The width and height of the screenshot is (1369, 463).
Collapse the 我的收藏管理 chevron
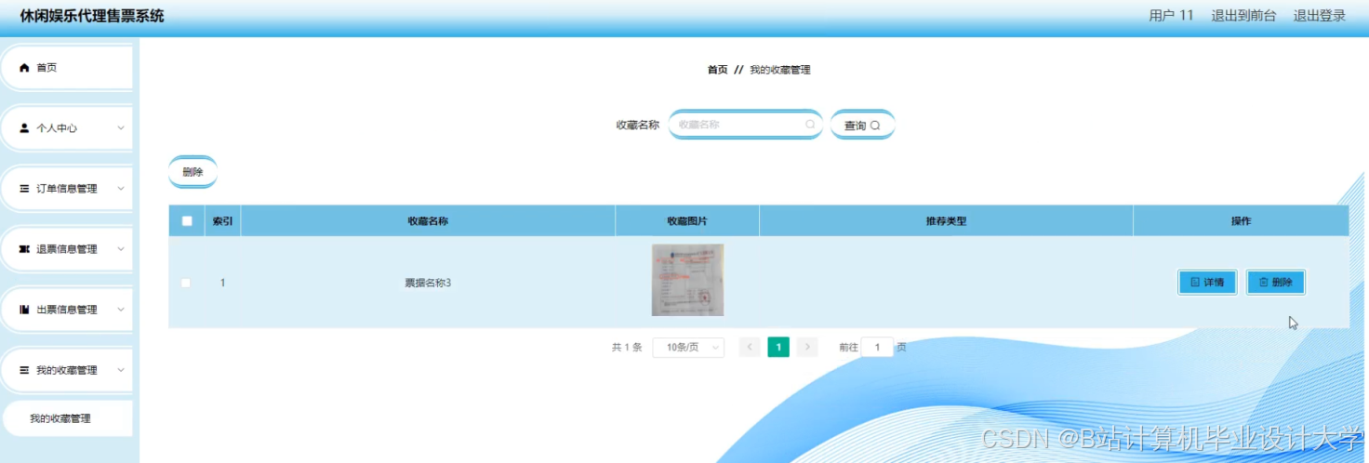click(121, 370)
